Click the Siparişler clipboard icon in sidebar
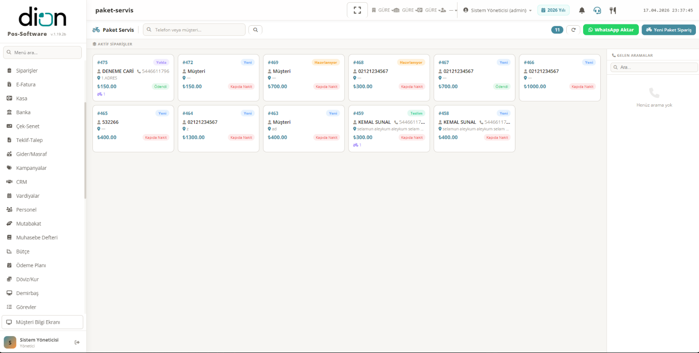The height and width of the screenshot is (353, 699). click(9, 70)
